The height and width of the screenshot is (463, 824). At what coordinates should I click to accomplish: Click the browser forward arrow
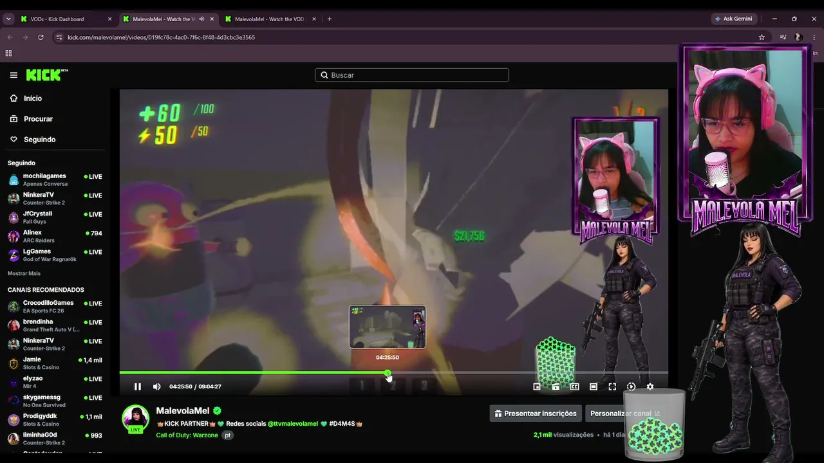(25, 37)
